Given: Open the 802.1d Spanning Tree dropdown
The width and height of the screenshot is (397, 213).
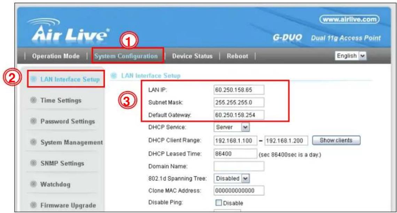Looking at the screenshot, I should click(x=232, y=178).
